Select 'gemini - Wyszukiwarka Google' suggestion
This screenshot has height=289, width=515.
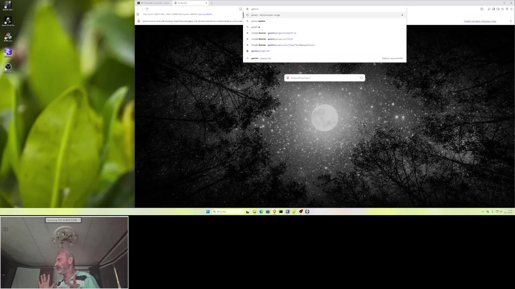click(x=325, y=15)
